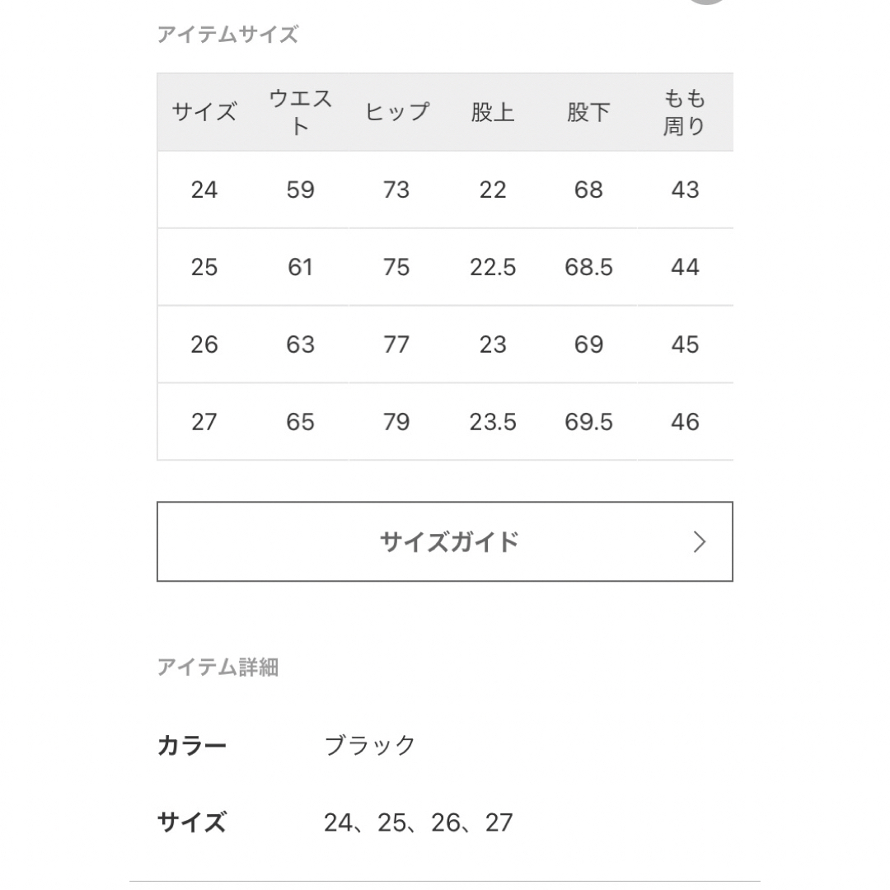
Task: Click the カラー label in details
Action: point(192,745)
